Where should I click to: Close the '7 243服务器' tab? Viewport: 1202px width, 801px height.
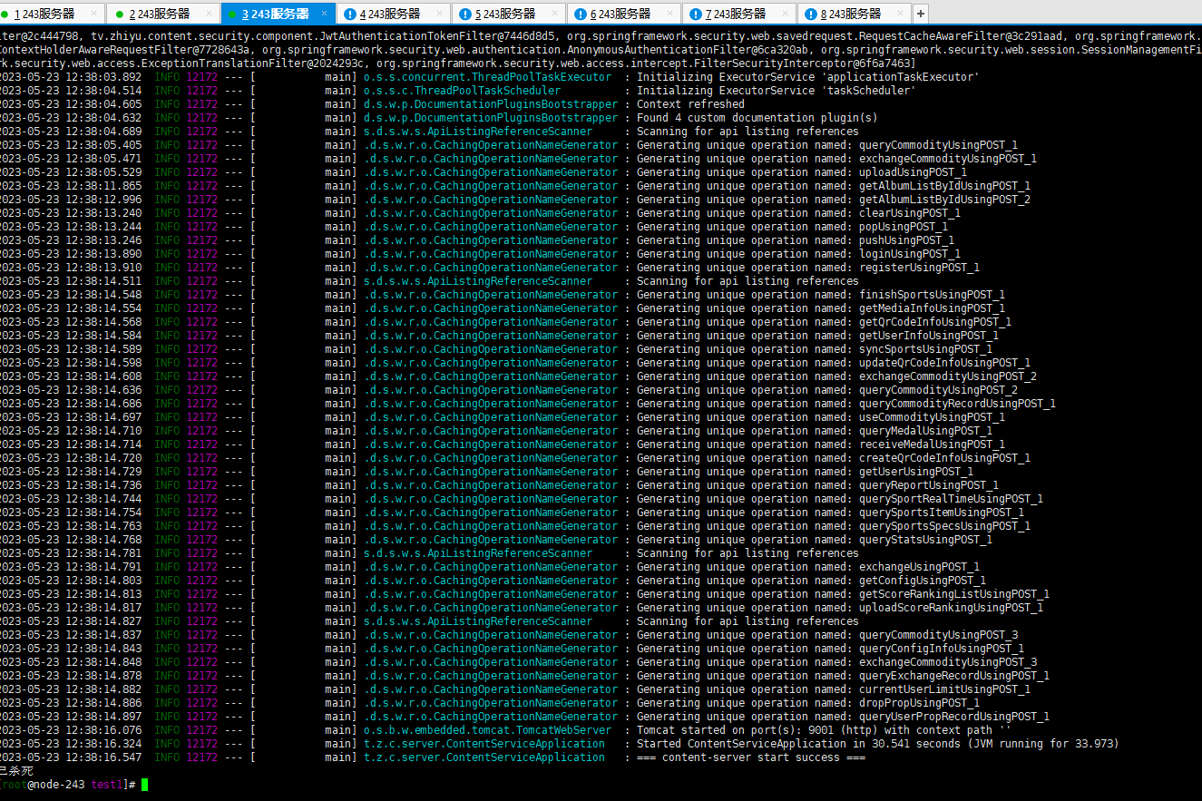785,15
